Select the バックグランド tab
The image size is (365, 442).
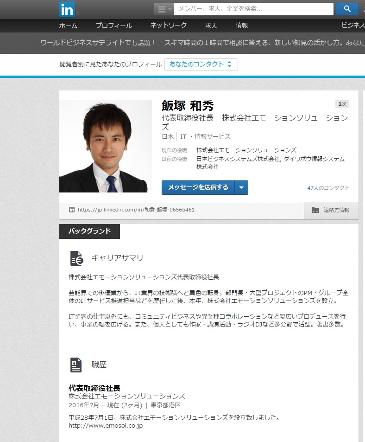click(x=89, y=231)
